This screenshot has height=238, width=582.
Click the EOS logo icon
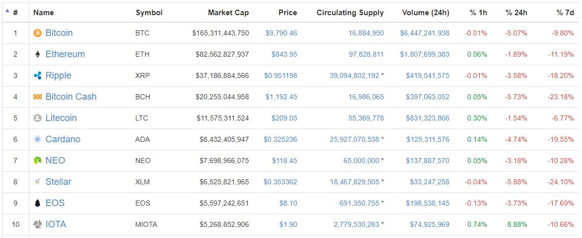[37, 203]
